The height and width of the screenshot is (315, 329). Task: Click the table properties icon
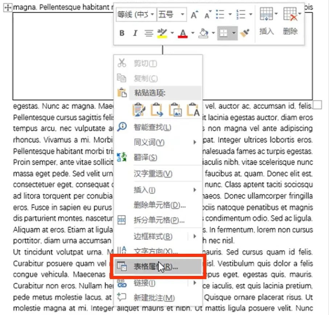click(122, 266)
